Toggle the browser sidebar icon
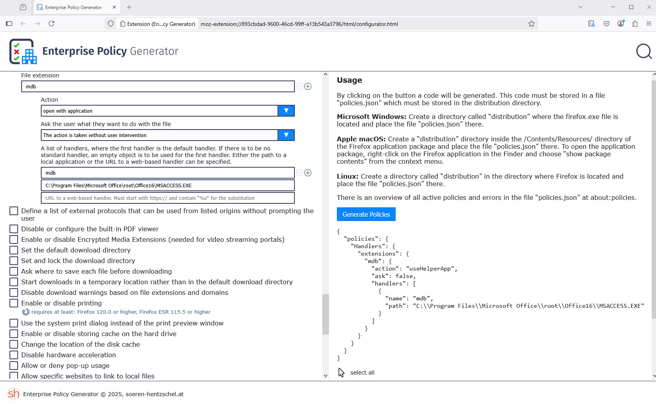656x404 pixels. [x=9, y=24]
